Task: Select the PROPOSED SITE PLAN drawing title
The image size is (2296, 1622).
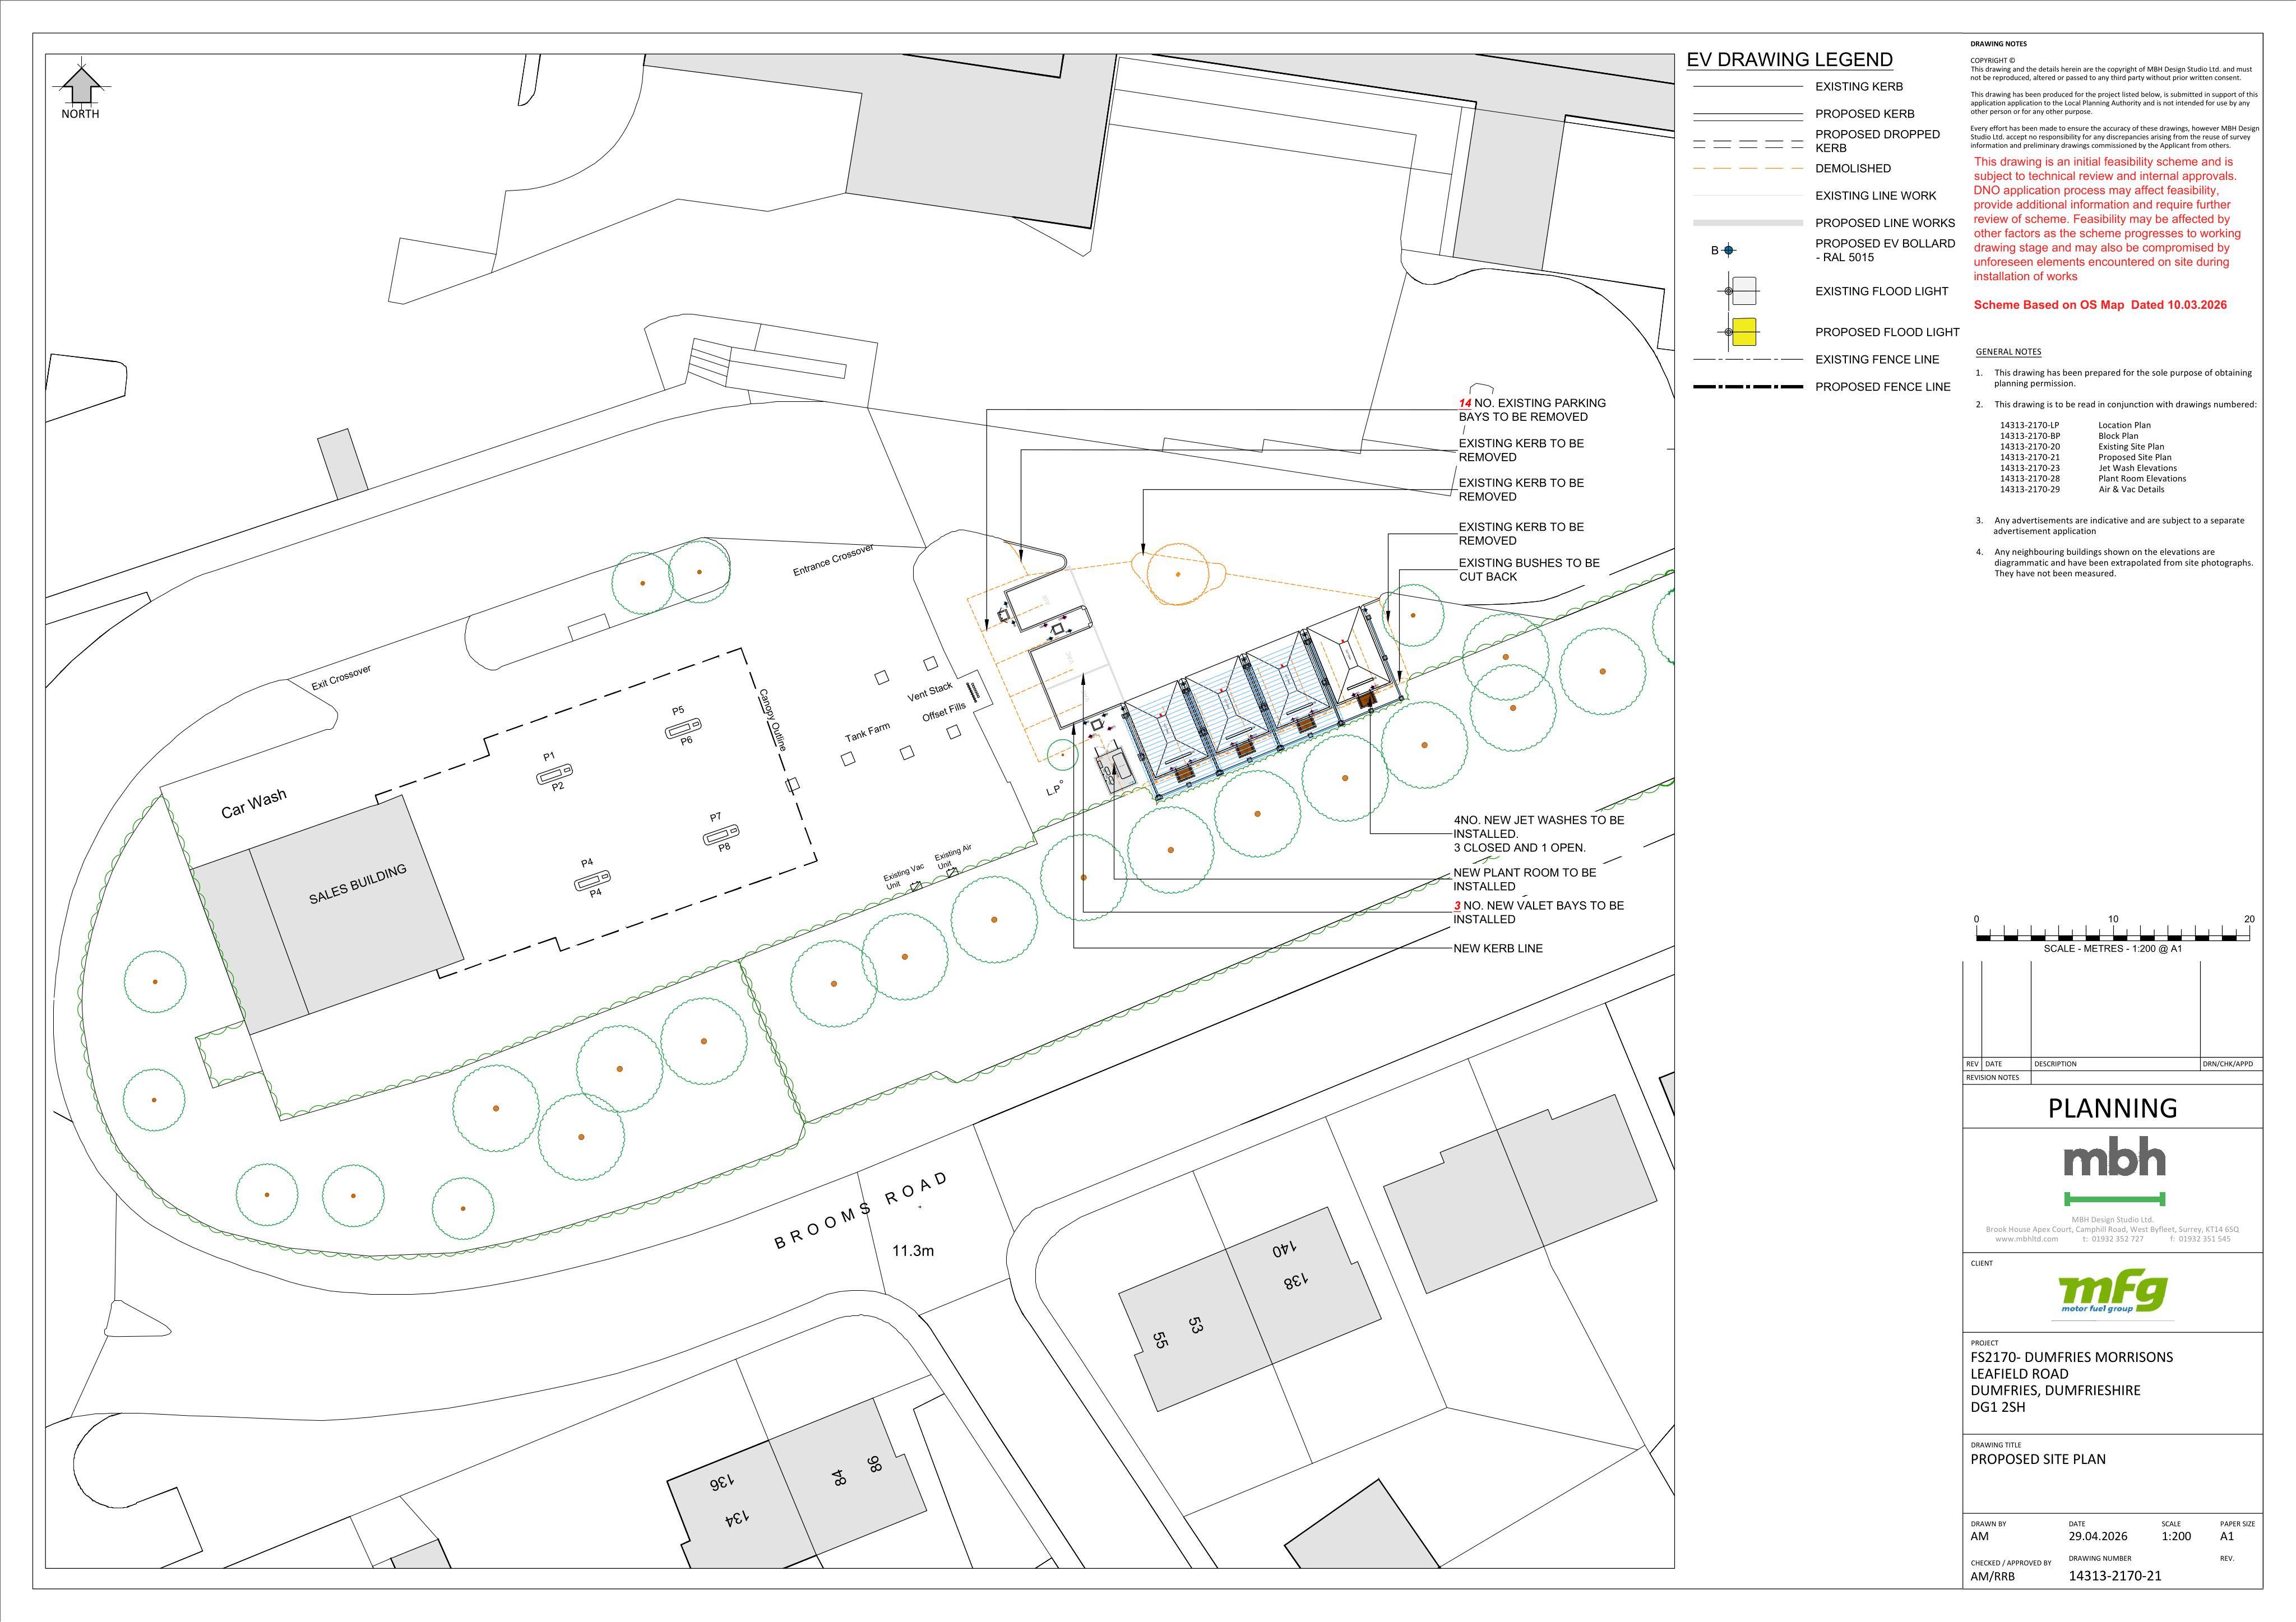Action: point(2038,1459)
